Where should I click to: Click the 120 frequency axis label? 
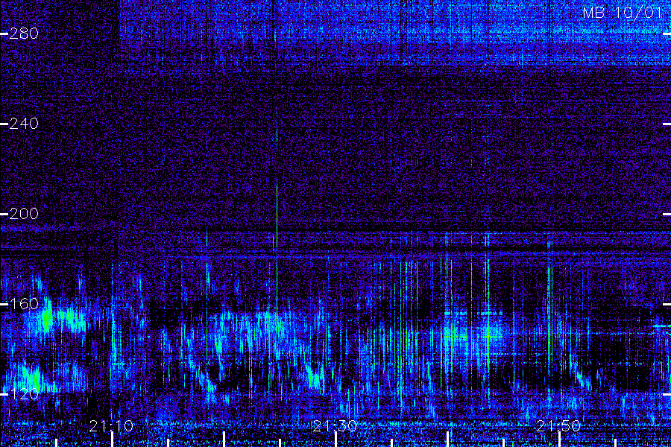24,394
